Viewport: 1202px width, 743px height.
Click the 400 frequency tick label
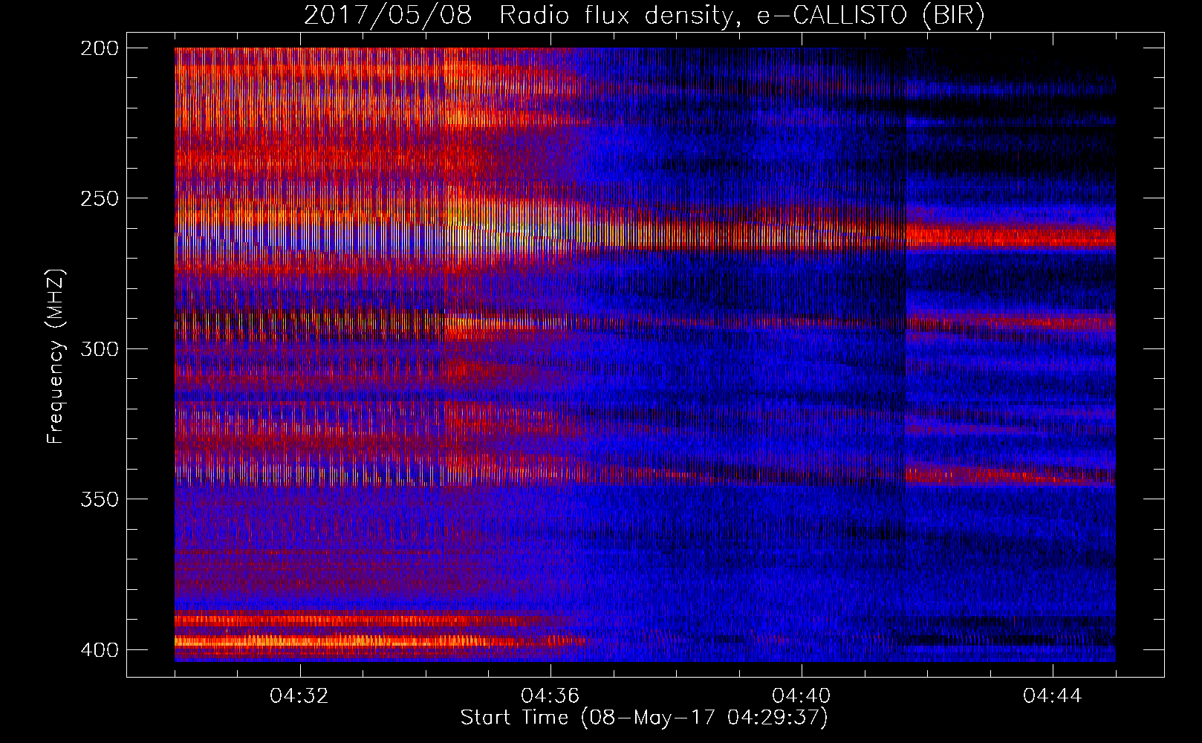coord(99,650)
